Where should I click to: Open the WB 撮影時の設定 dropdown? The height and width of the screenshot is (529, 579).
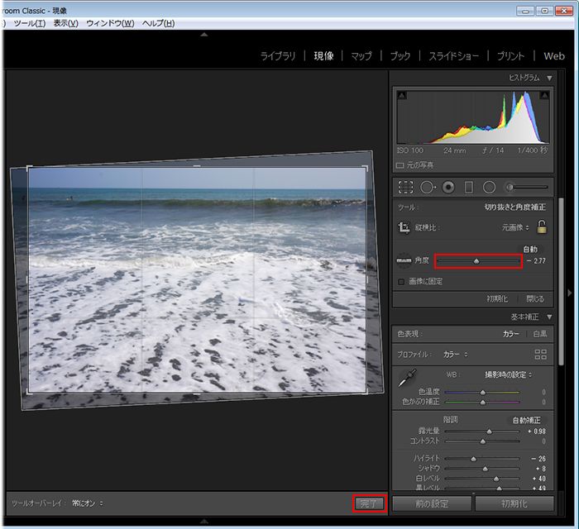[x=508, y=374]
